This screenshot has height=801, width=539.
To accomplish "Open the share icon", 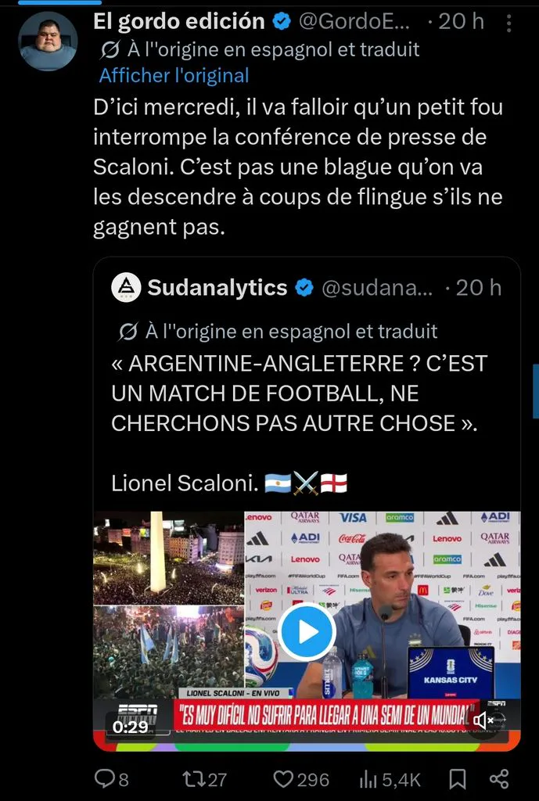I will pos(498,779).
